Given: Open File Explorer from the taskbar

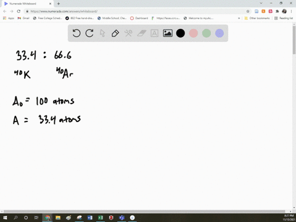Looking at the screenshot, I should [x=58, y=218].
